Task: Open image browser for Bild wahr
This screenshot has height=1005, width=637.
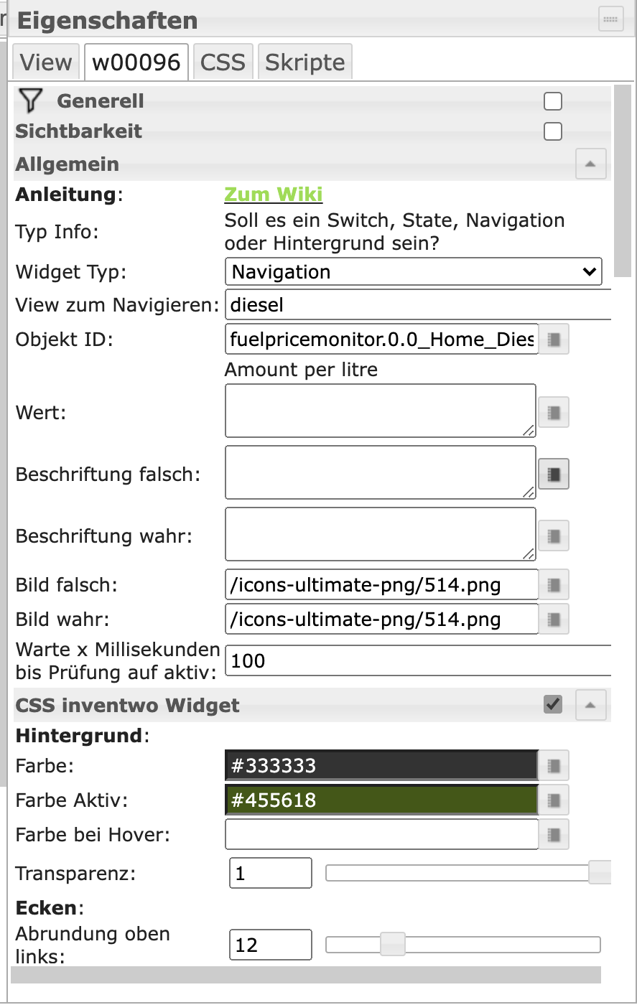Action: (x=554, y=619)
